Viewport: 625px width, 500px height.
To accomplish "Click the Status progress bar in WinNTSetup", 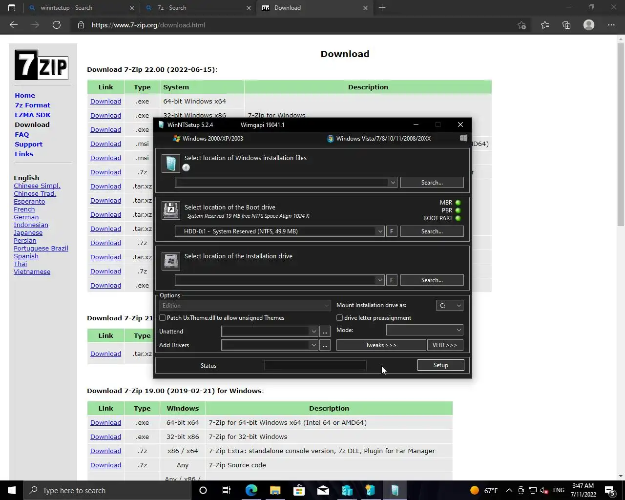I will coord(315,365).
